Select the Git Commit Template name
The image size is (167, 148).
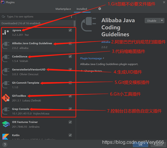tap(26, 83)
